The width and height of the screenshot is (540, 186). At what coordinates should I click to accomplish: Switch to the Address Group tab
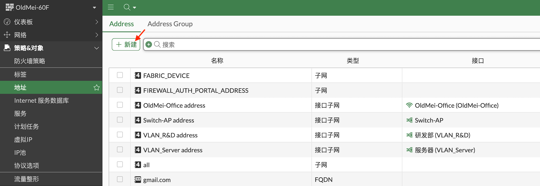[170, 24]
